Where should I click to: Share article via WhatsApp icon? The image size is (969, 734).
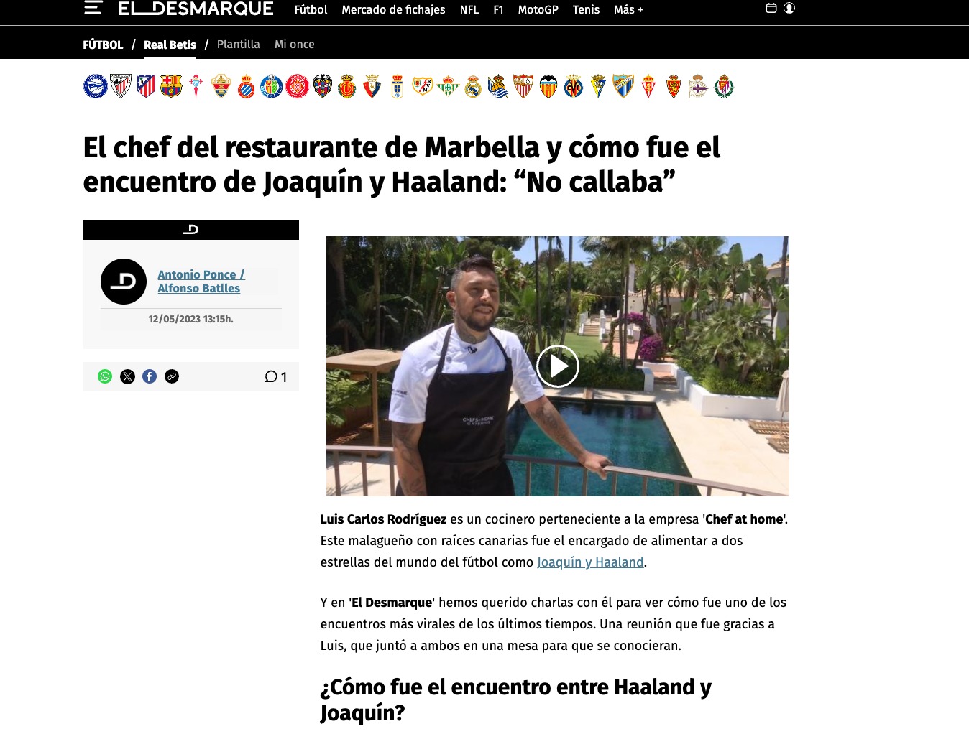tap(105, 376)
